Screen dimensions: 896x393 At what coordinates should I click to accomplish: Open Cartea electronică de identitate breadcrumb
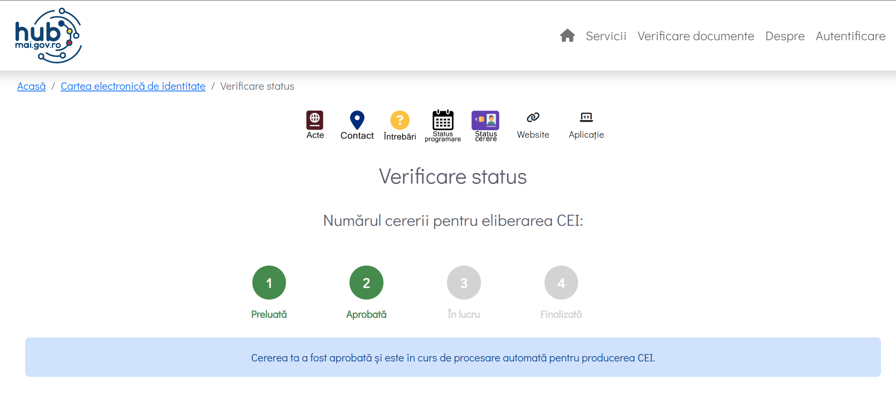click(x=133, y=86)
